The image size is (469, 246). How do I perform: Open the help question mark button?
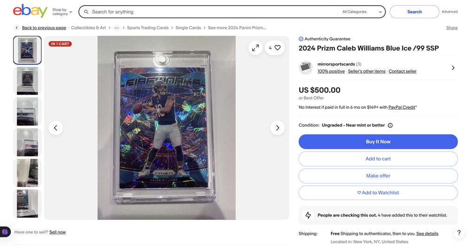[x=459, y=233]
